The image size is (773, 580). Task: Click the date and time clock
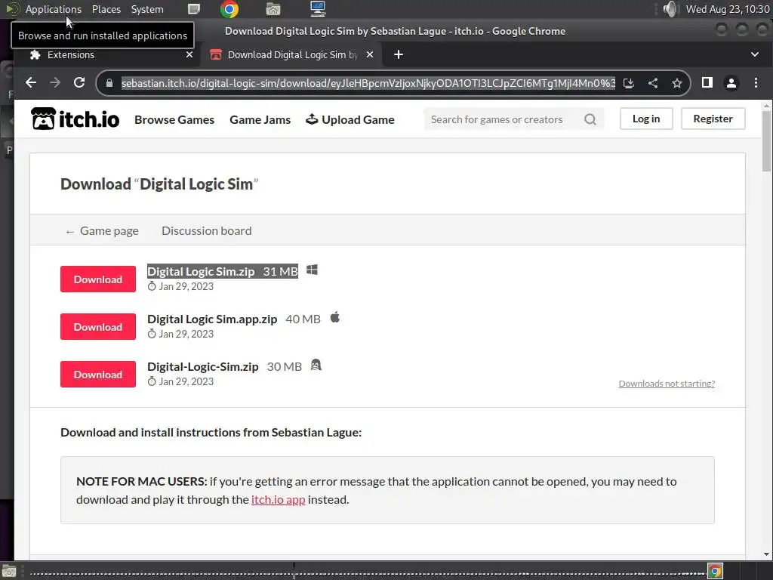pyautogui.click(x=727, y=9)
